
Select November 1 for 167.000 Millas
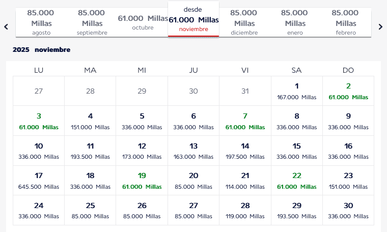296,91
